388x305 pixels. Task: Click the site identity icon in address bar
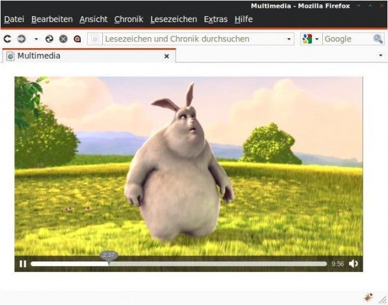(x=95, y=39)
